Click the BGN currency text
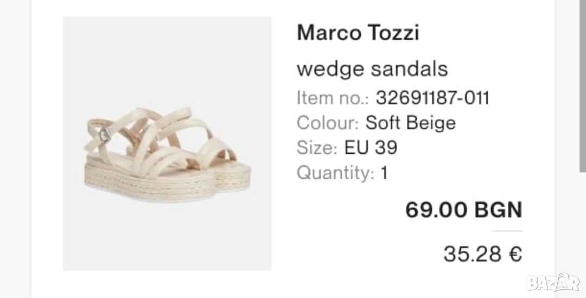The width and height of the screenshot is (586, 298). click(498, 210)
